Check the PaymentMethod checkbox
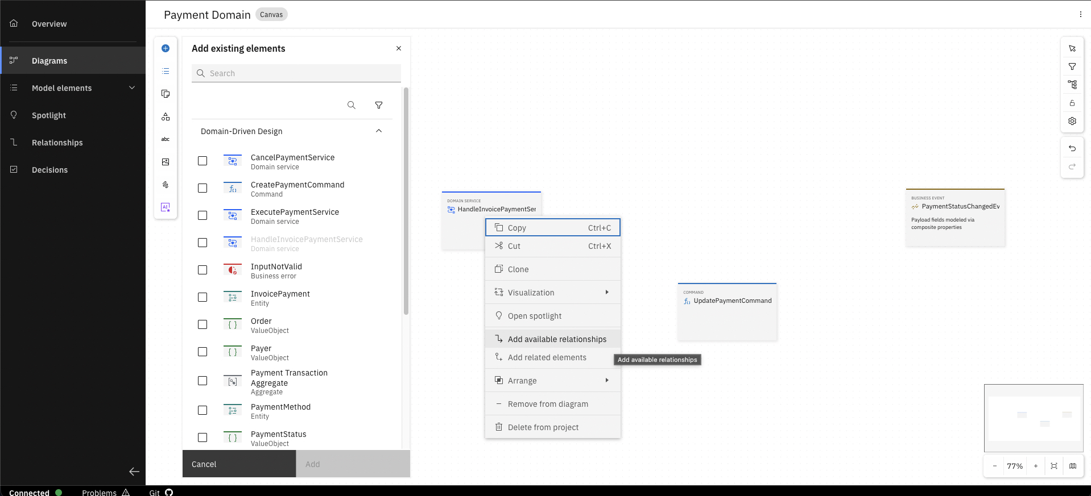The height and width of the screenshot is (496, 1091). pyautogui.click(x=203, y=410)
